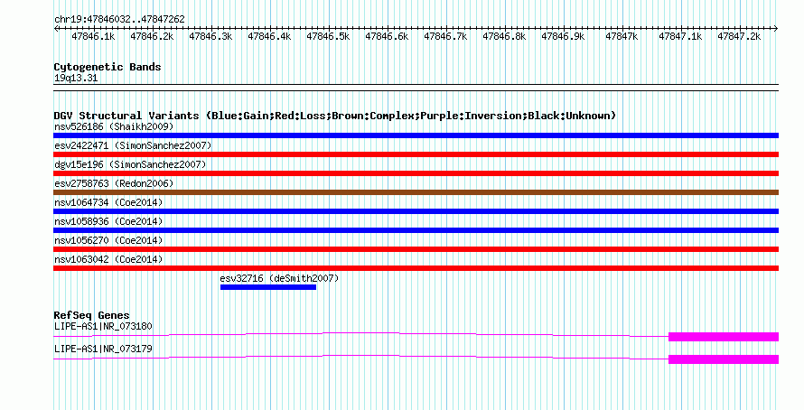Select the blue gain bar under nsv1058936
The width and height of the screenshot is (804, 410).
point(416,230)
